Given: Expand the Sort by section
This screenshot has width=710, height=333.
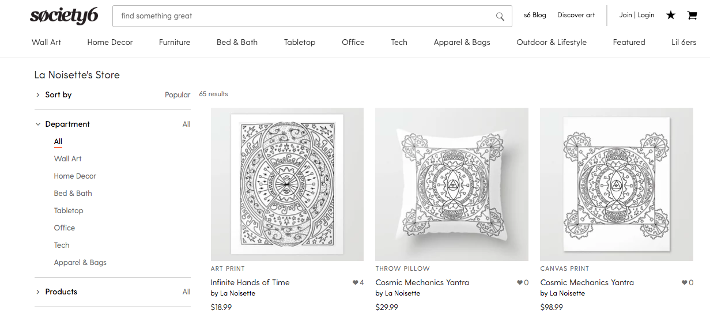Looking at the screenshot, I should pyautogui.click(x=58, y=95).
